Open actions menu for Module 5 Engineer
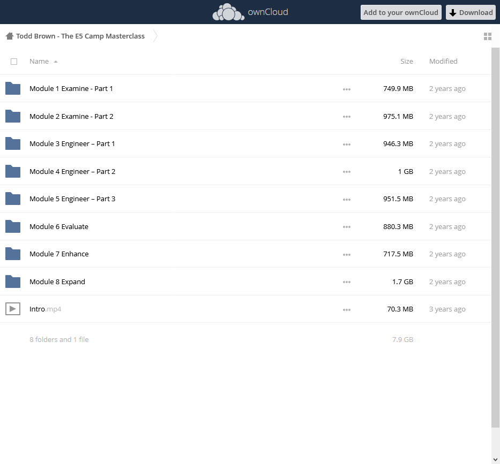Image resolution: width=500 pixels, height=464 pixels. tap(347, 200)
